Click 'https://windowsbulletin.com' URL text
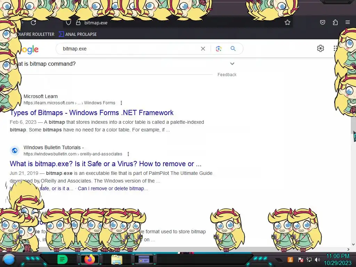This screenshot has width=356, height=267. pyautogui.click(x=50, y=154)
